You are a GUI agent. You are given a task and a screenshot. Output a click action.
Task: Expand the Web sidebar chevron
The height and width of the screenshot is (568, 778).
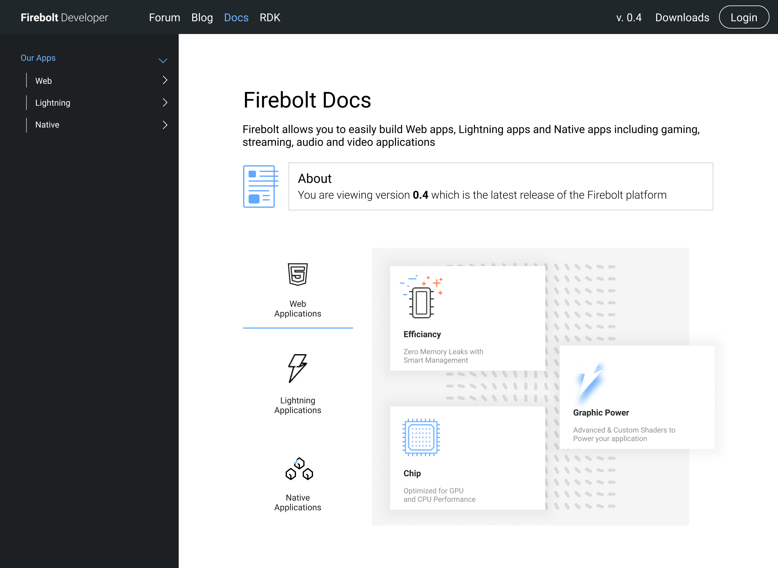point(165,80)
